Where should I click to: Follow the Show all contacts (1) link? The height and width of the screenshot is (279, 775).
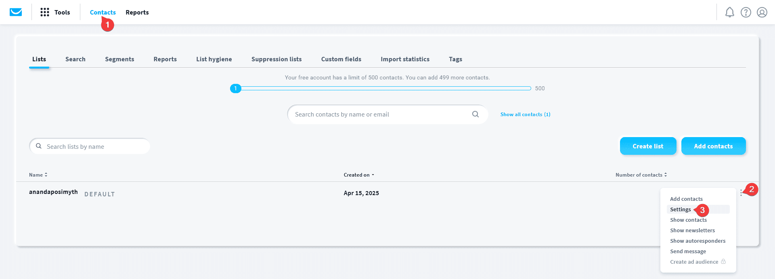525,115
